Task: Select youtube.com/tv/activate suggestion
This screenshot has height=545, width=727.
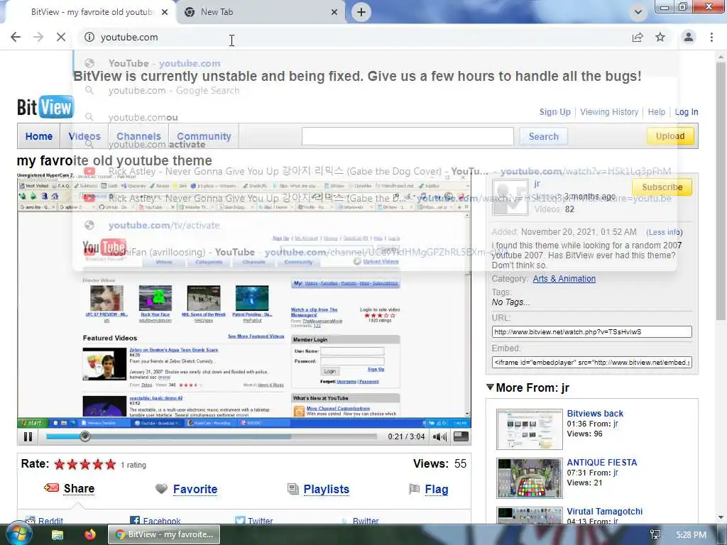Action: click(x=374, y=225)
